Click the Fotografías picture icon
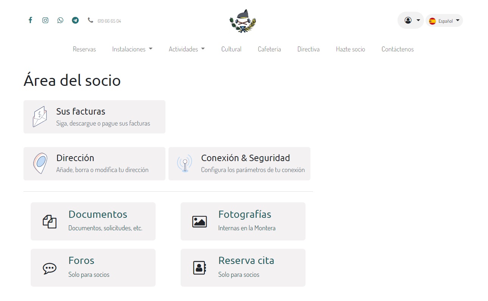The width and height of the screenshot is (488, 301). [200, 222]
